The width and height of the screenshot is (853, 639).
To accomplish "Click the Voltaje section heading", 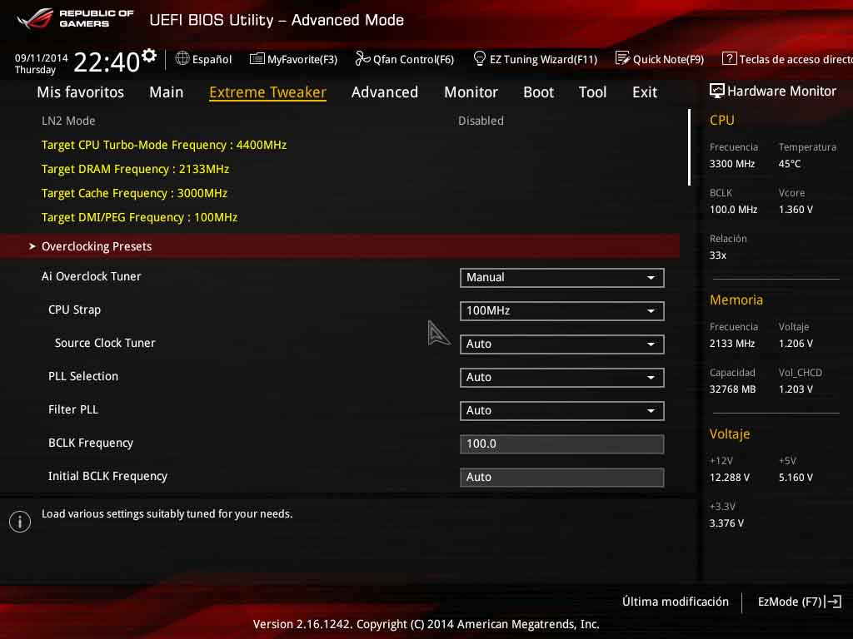I will pyautogui.click(x=730, y=433).
